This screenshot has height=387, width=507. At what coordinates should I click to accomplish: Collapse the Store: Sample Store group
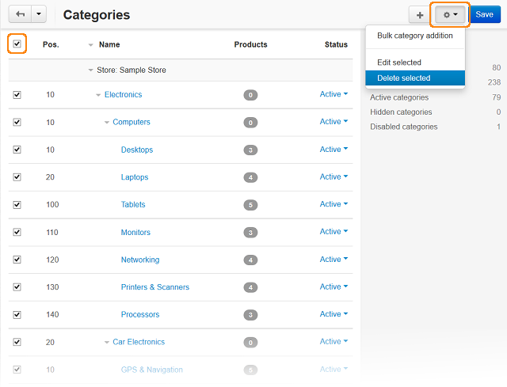pos(91,70)
